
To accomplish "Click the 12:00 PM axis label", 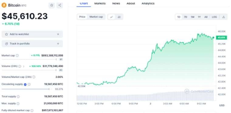I will tap(82, 104).
